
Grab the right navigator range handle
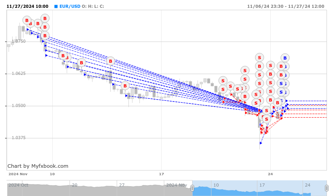point(327,188)
